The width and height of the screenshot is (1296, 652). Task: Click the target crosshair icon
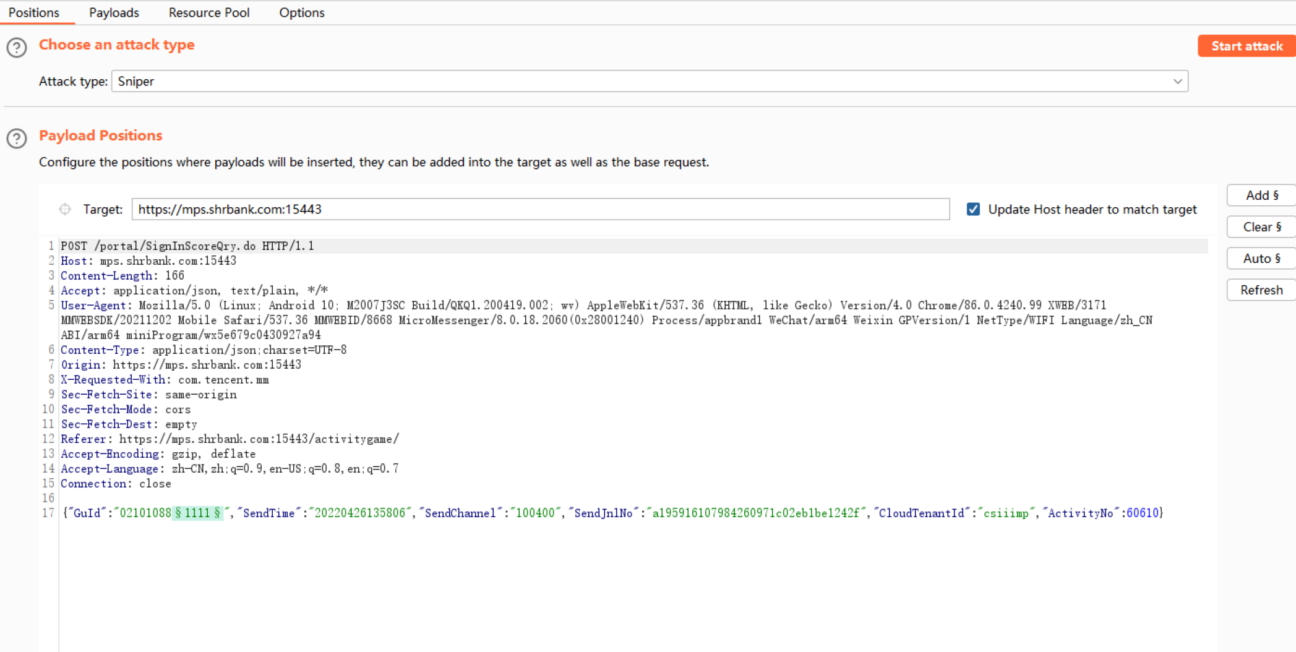click(65, 209)
